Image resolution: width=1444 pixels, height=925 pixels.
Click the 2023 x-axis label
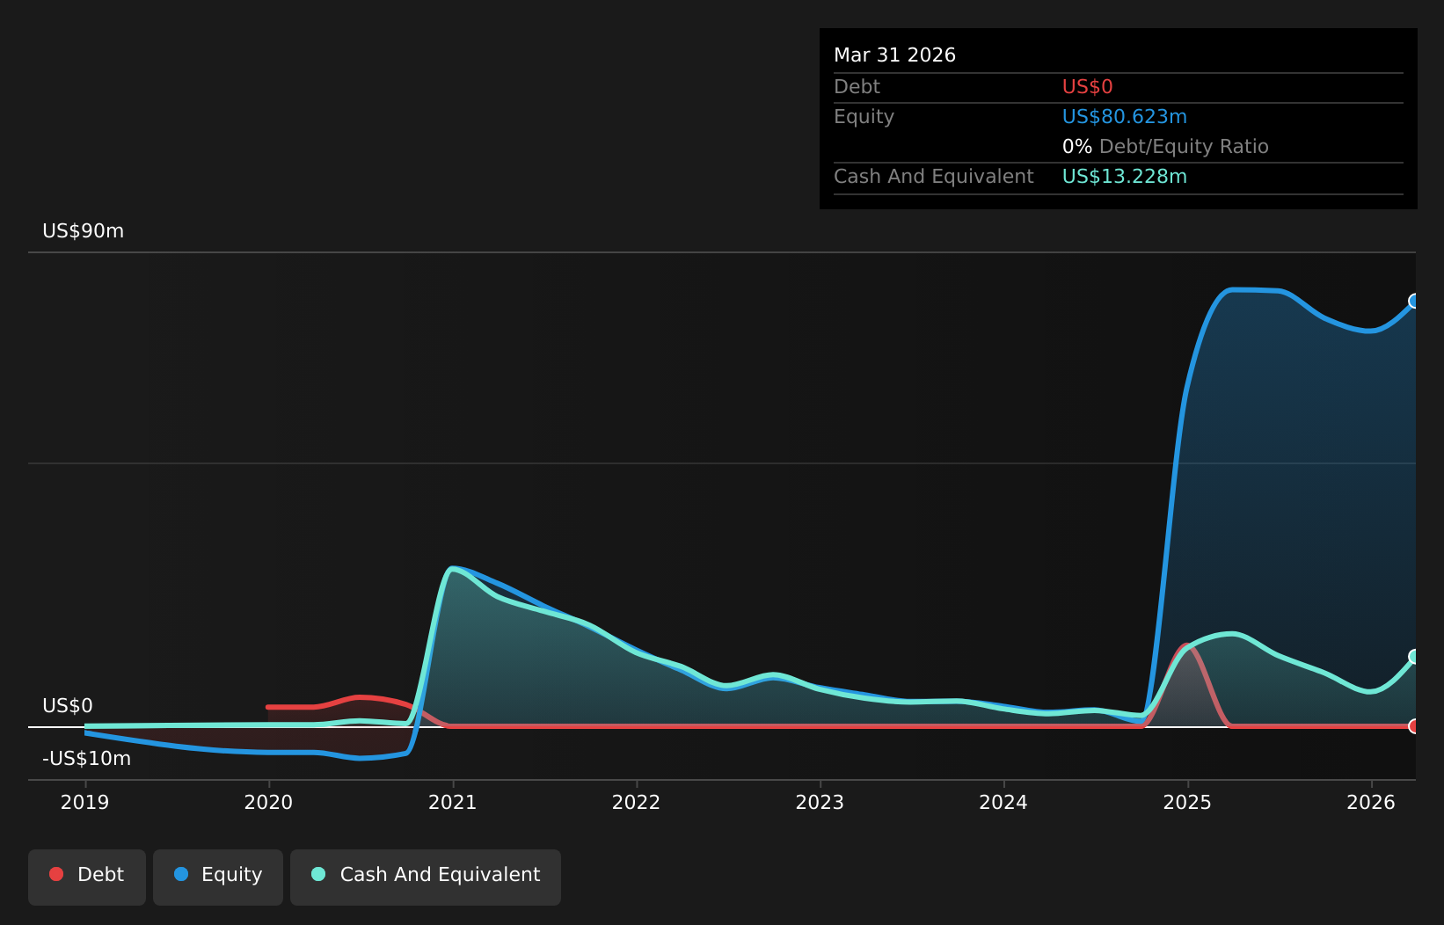[x=820, y=803]
